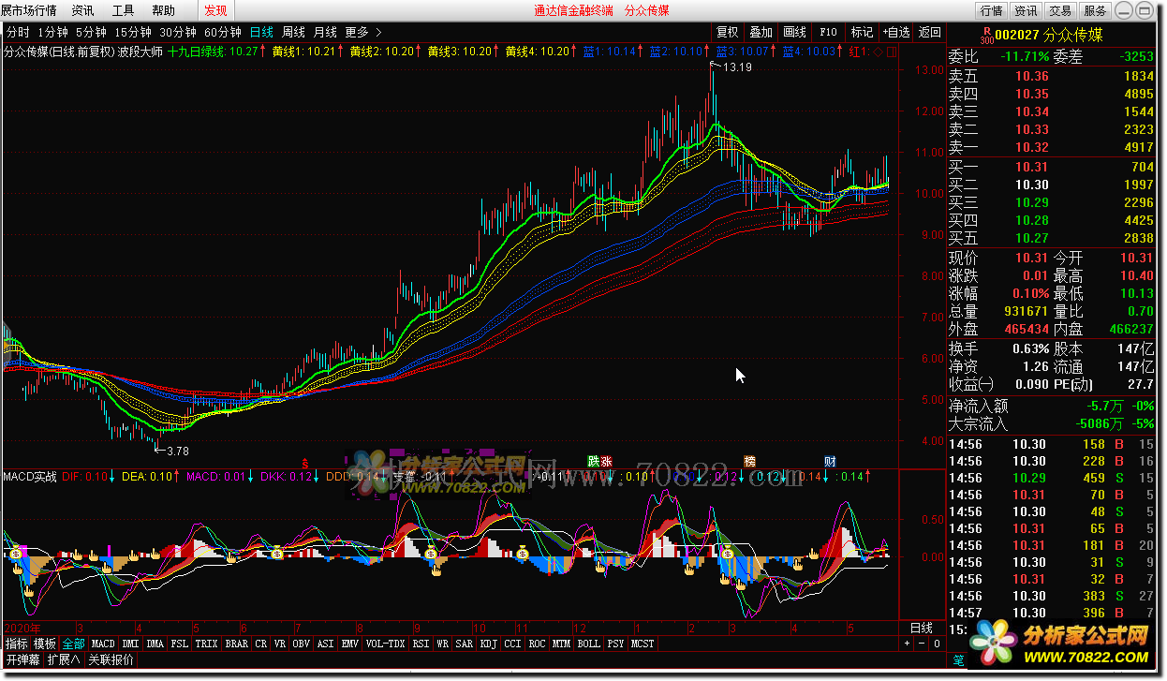Viewport: 1167px width, 681px height.
Task: Click the 3.78 low price marker
Action: pos(177,452)
